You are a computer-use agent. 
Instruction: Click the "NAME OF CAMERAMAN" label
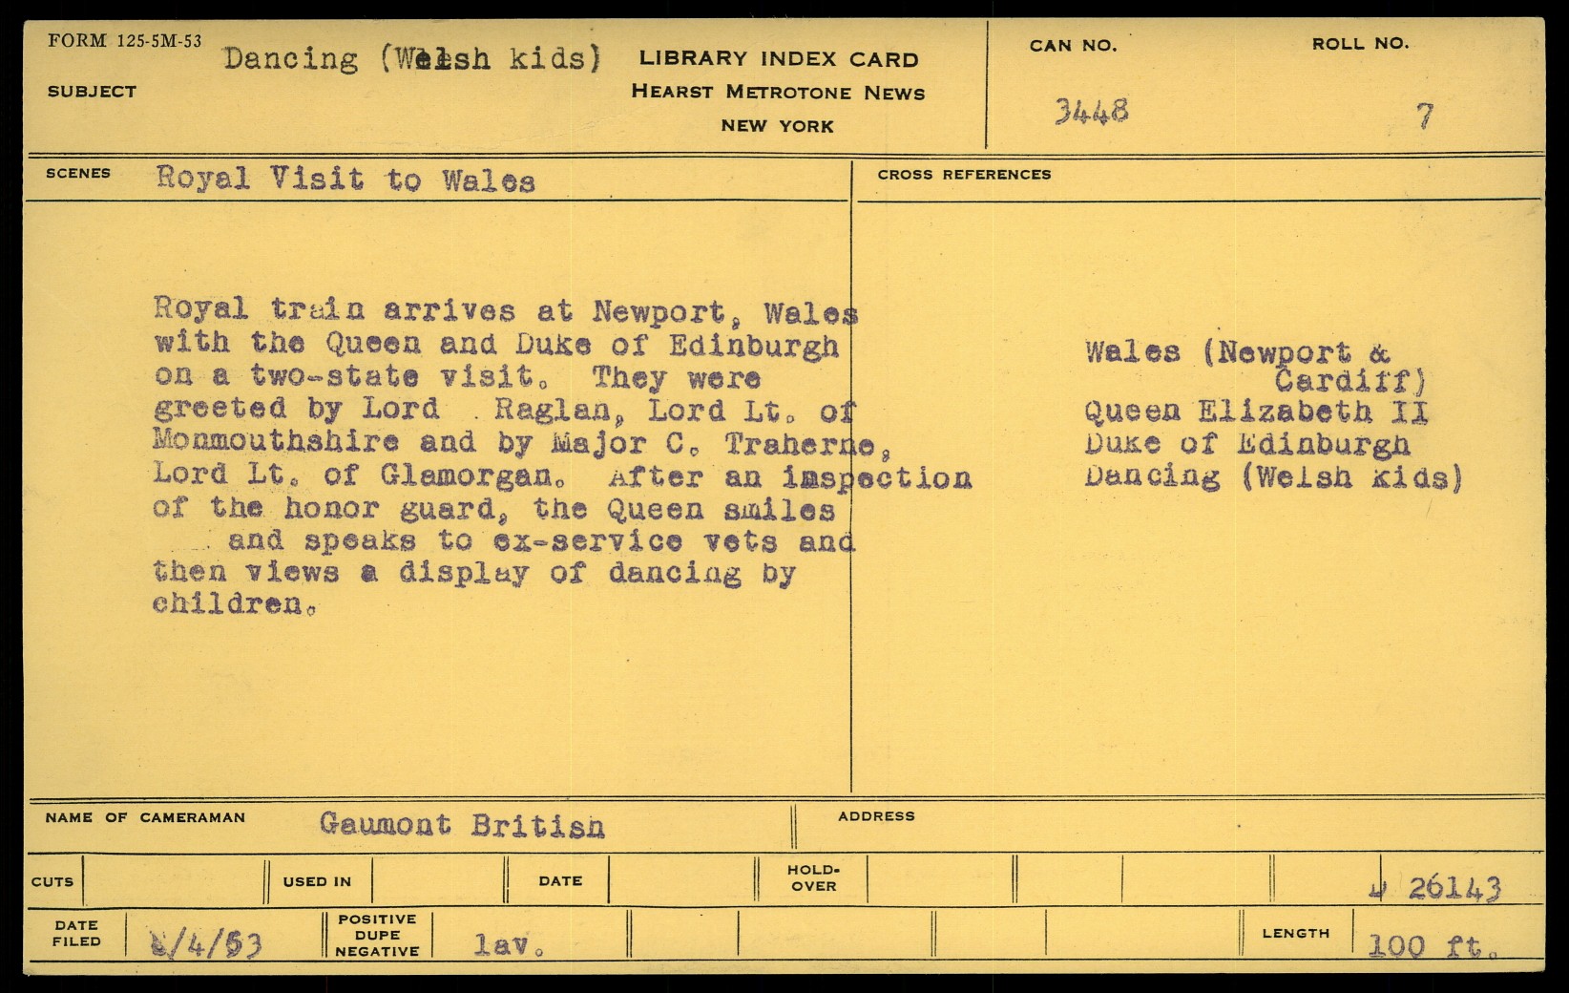coord(145,818)
